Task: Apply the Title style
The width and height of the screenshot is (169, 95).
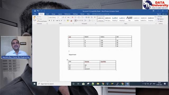Action: coord(129,19)
